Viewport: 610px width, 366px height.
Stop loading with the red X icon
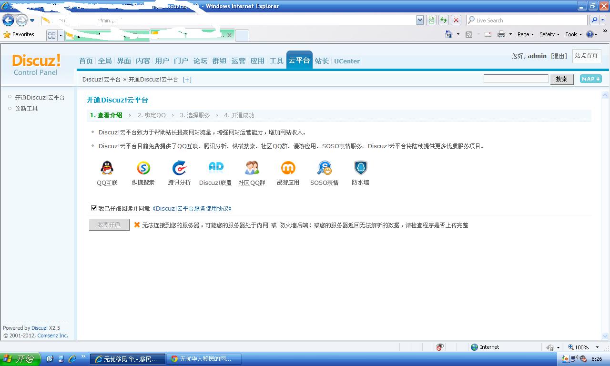[x=456, y=20]
